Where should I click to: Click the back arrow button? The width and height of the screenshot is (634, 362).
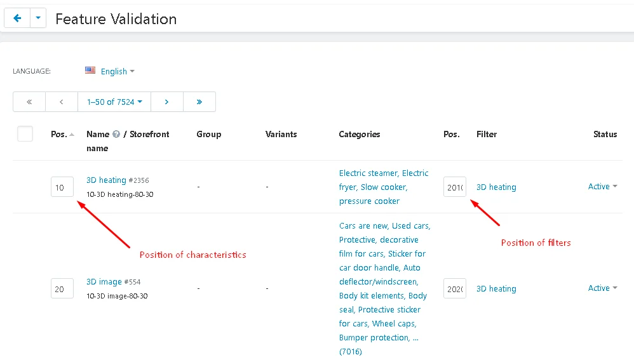click(17, 18)
